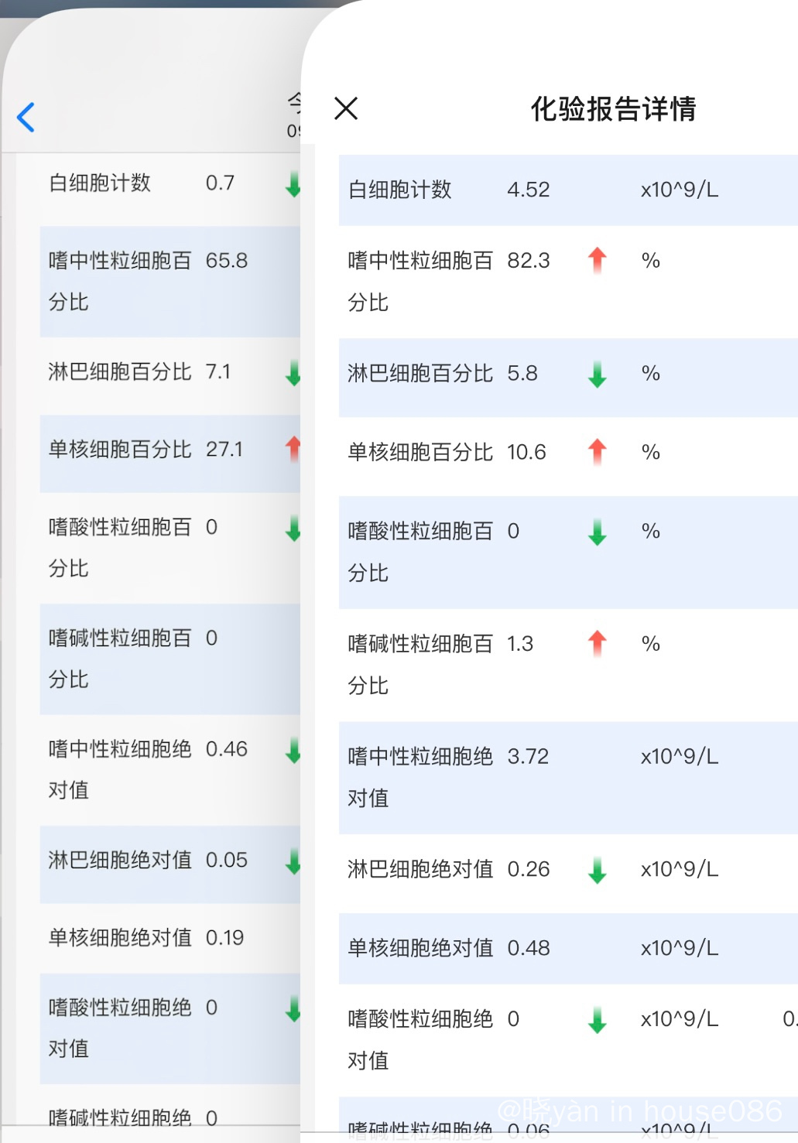Click red up arrow next to 10.6

(x=597, y=452)
